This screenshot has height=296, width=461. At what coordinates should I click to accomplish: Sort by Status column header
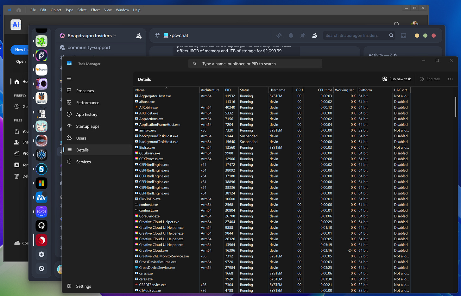click(x=253, y=90)
